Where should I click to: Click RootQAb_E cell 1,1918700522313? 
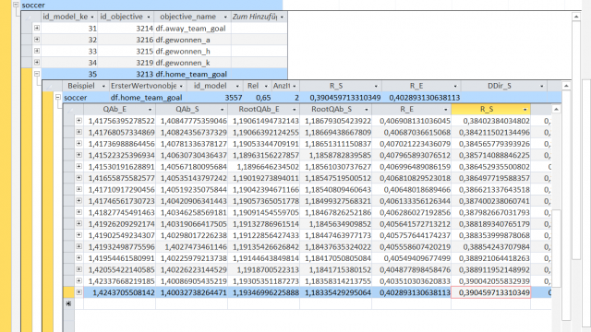(264, 270)
